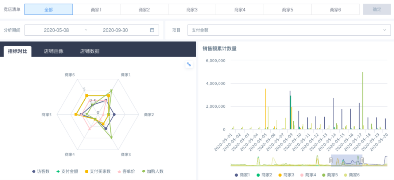
Task: Select the 商家3 filter button
Action: [192, 9]
